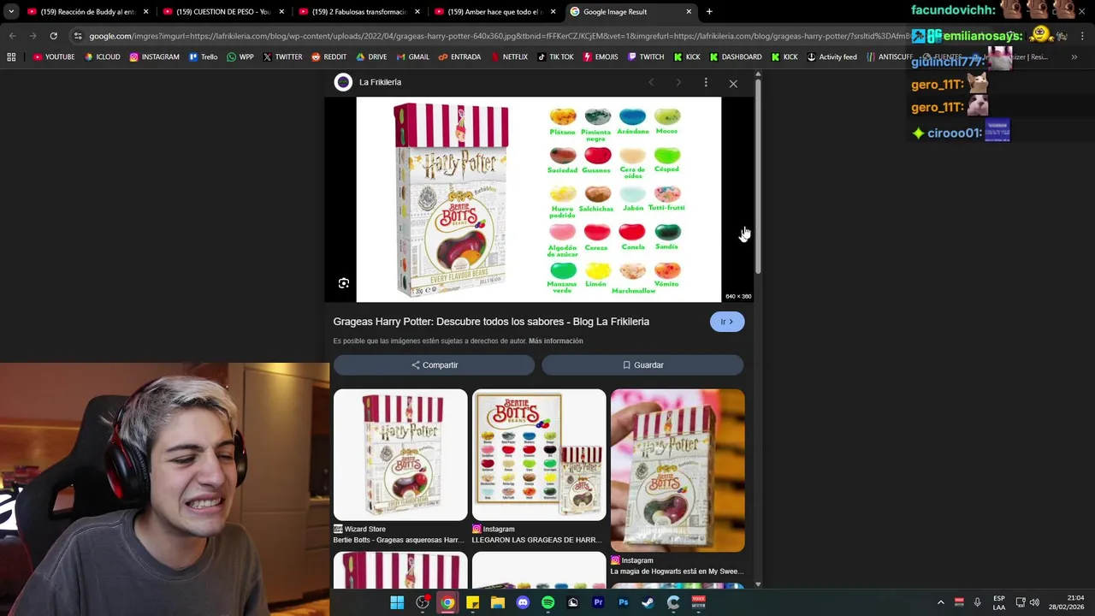Switch to 2 Fabulosas transformaciones tab
The width and height of the screenshot is (1095, 616).
click(x=359, y=12)
